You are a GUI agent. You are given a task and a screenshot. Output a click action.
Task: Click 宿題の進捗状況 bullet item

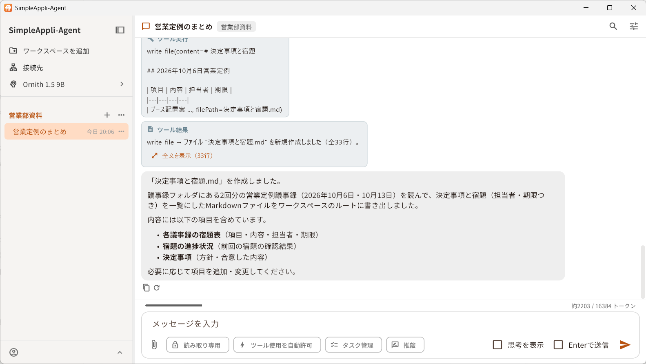[188, 246]
